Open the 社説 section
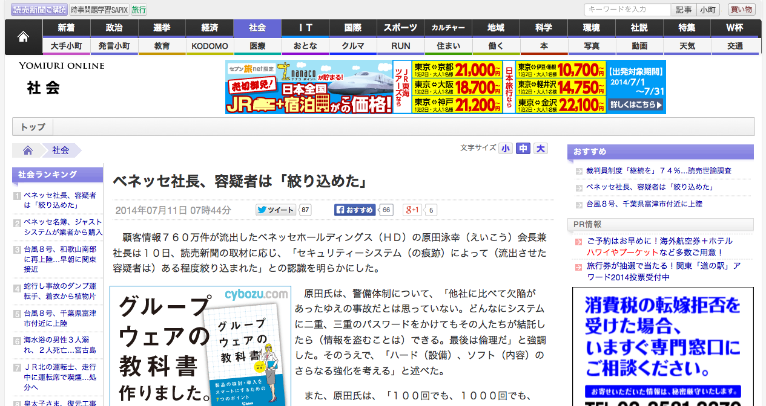 [x=639, y=28]
